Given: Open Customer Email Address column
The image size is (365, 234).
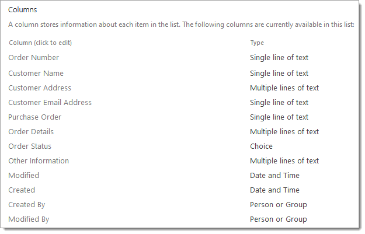Looking at the screenshot, I should click(x=50, y=103).
